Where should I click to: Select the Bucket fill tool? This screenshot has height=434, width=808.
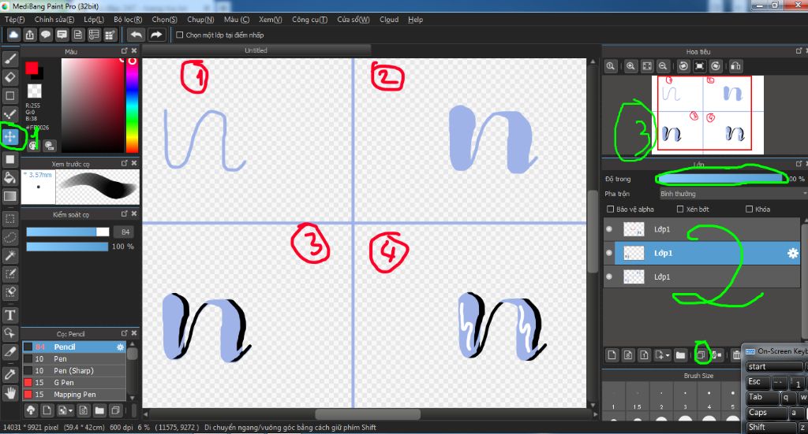(x=9, y=178)
